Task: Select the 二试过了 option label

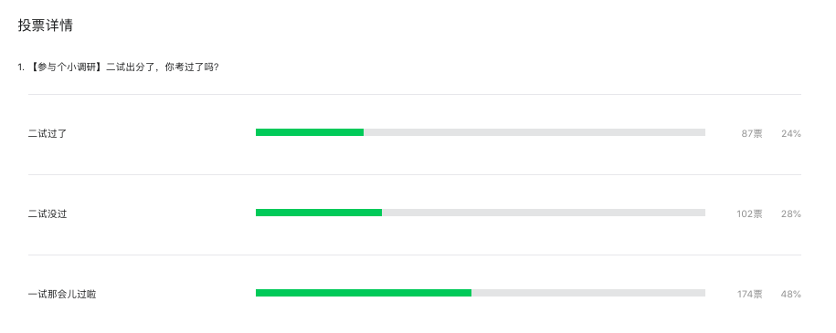Action: pos(48,134)
